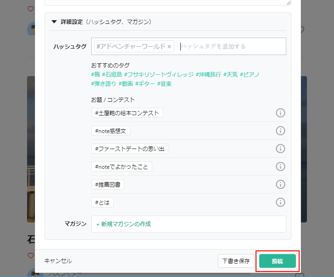Select the #ファーストデートの思い出 contest tag
The height and width of the screenshot is (277, 334).
[x=130, y=149]
